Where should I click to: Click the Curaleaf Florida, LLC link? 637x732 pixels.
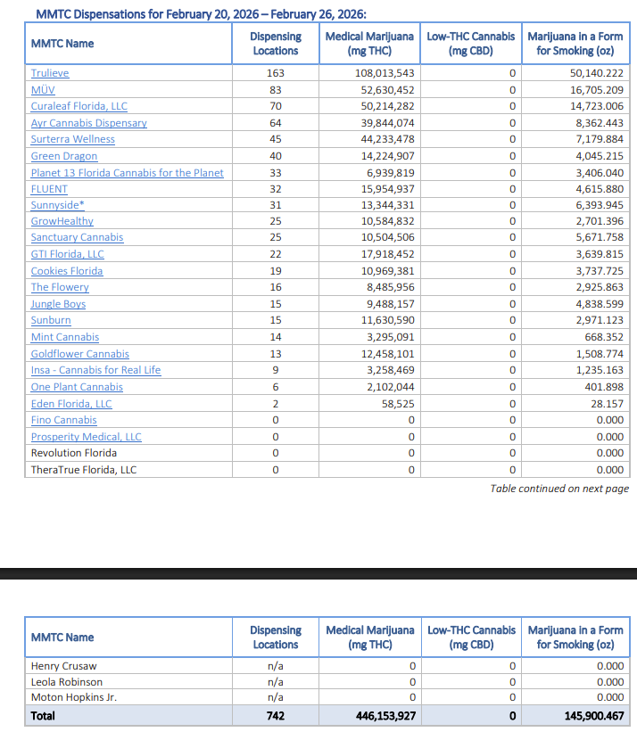point(79,106)
